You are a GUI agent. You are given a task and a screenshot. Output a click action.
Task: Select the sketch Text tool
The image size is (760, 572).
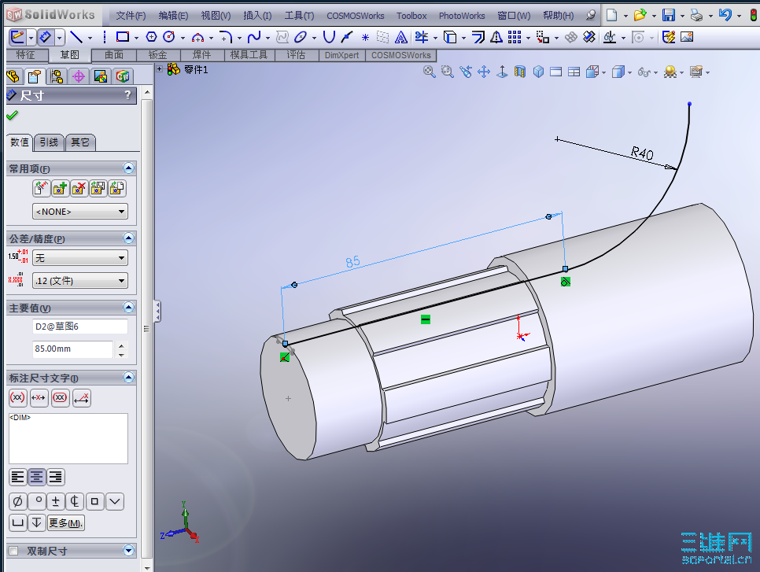[400, 37]
